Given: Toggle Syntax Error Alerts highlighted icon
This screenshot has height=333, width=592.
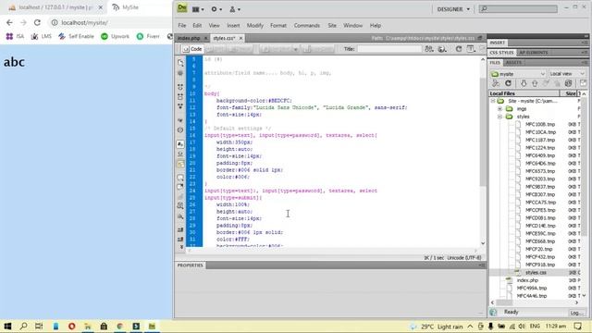Looking at the screenshot, I should (x=180, y=165).
